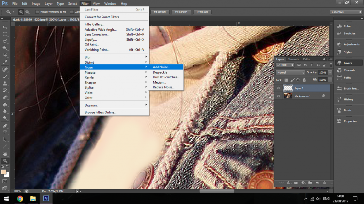Viewport: 364px width, 204px height.
Task: Toggle lock image pixels brush icon
Action: 292,80
